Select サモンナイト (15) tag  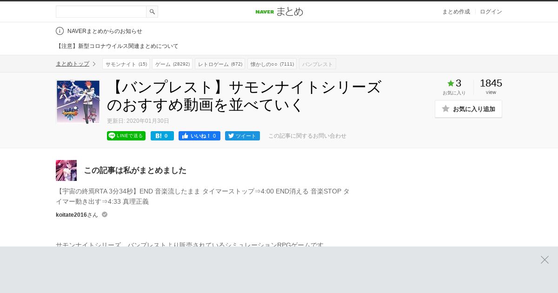tap(126, 64)
